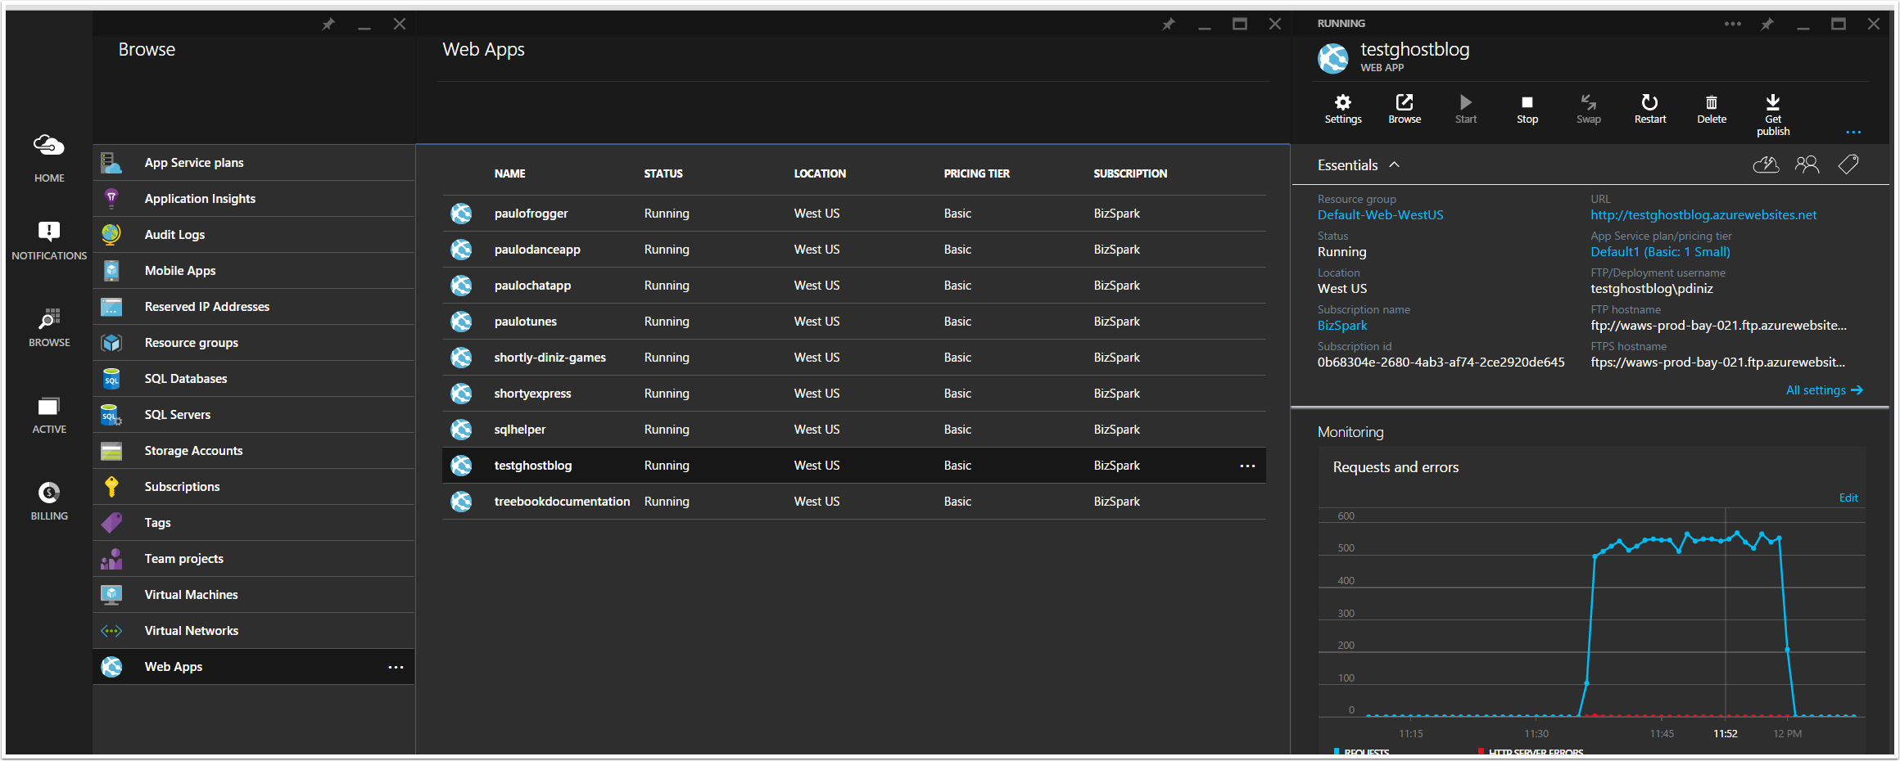The width and height of the screenshot is (1900, 761).
Task: Open Reserved IP Addresses
Action: (254, 307)
